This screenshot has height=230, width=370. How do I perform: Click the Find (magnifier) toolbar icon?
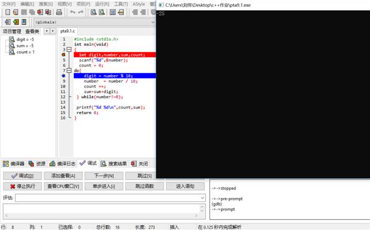[x=94, y=12]
